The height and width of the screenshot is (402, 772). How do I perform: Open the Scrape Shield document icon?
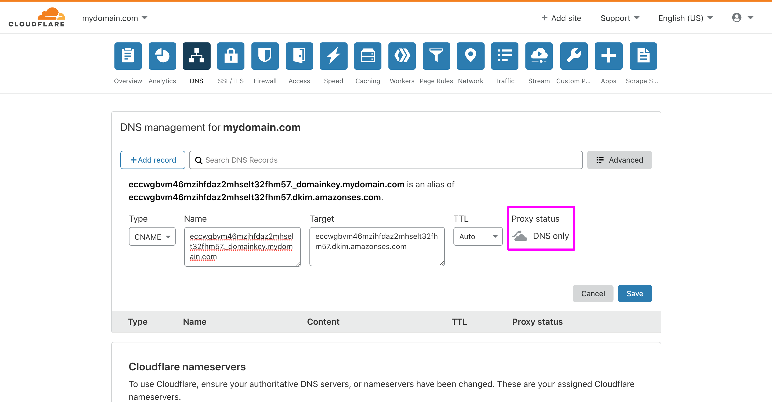[643, 56]
